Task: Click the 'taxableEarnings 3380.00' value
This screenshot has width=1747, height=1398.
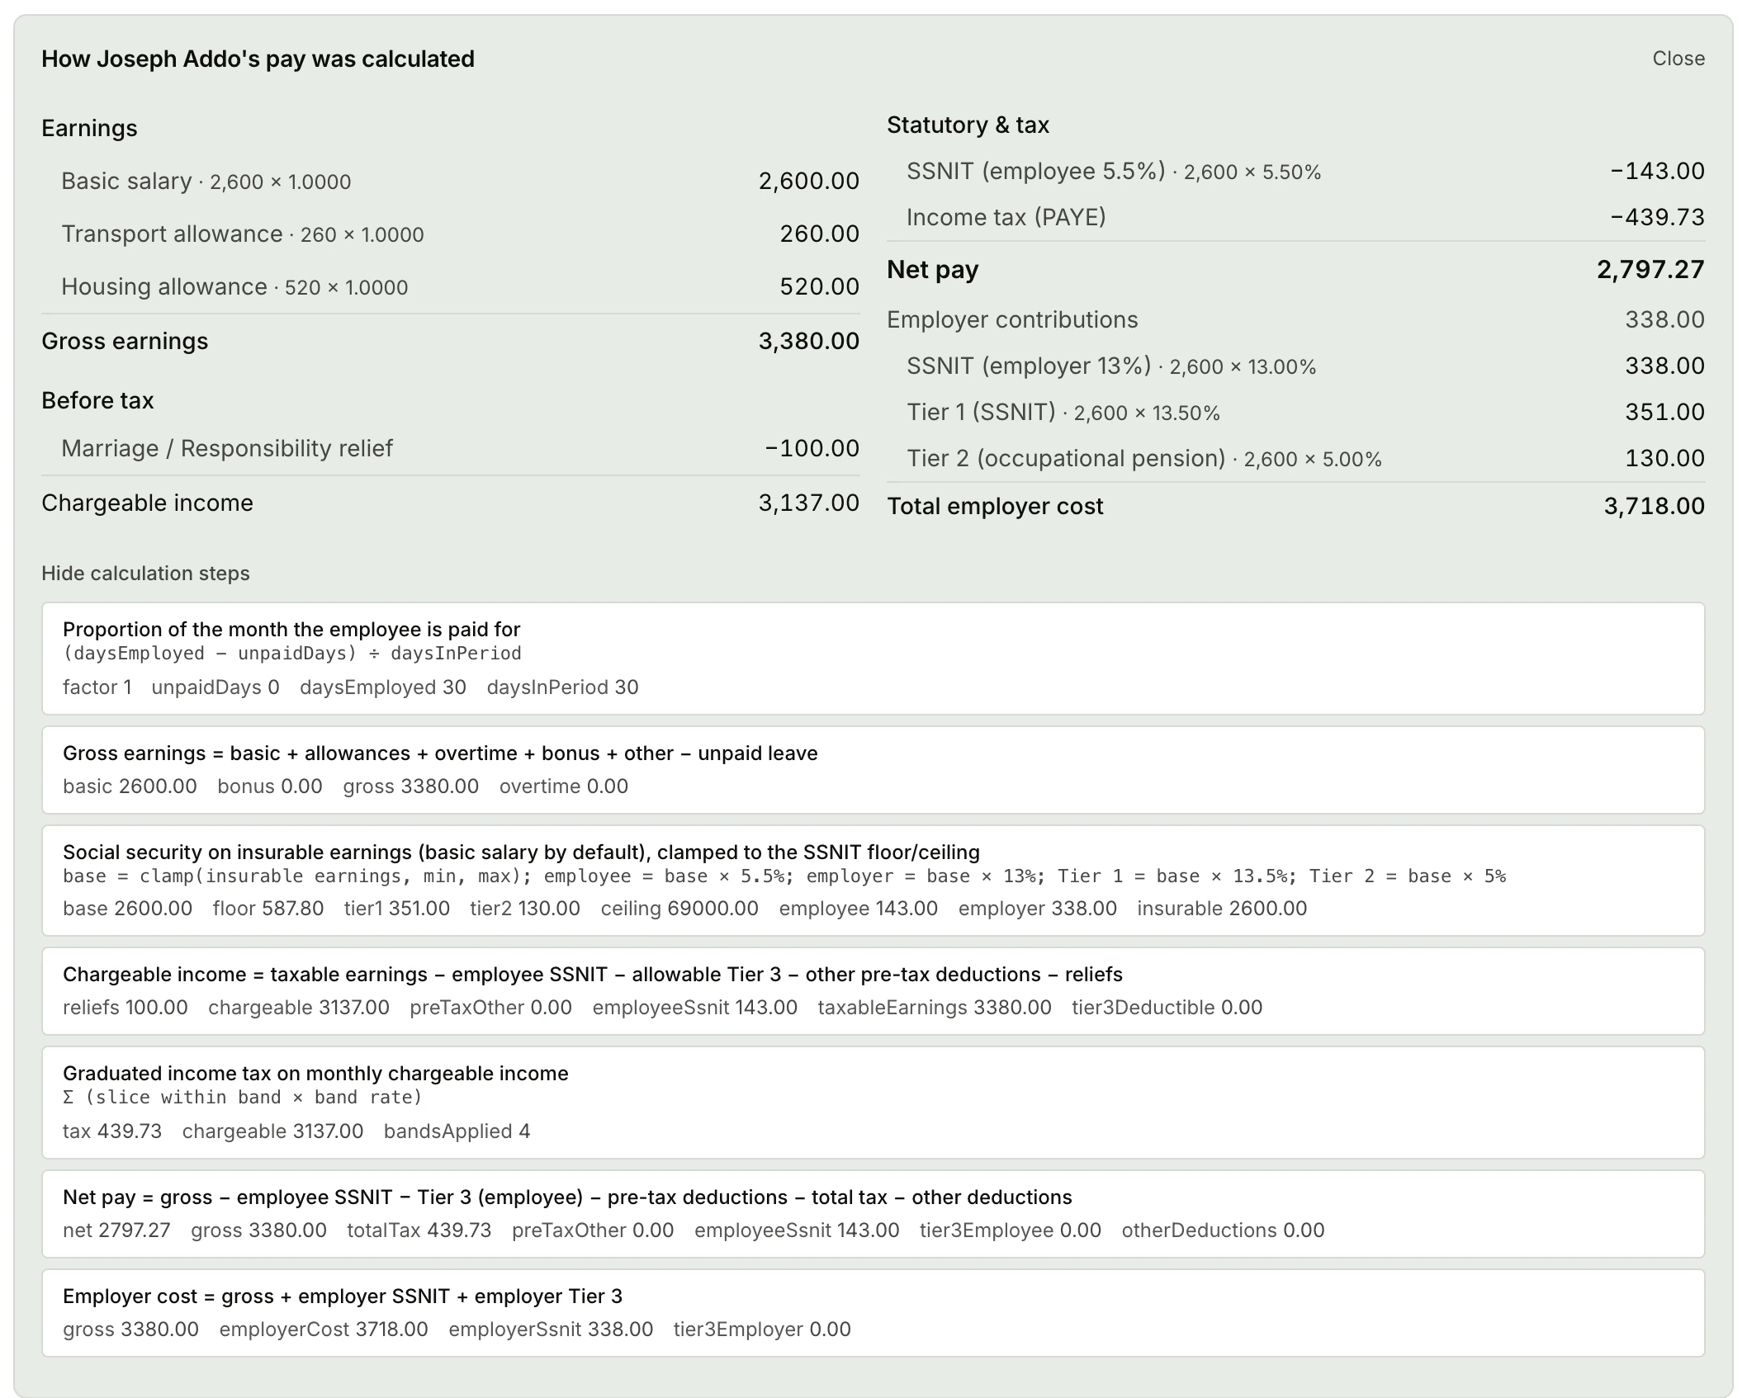Action: (935, 1008)
